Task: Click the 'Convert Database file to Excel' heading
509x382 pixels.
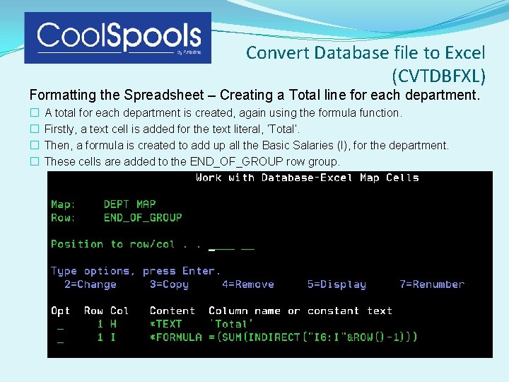Action: [x=365, y=52]
